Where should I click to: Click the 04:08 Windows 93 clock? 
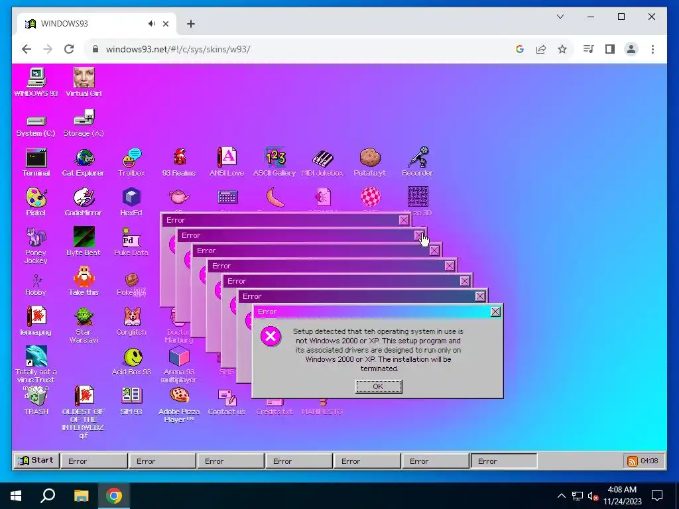[649, 461]
